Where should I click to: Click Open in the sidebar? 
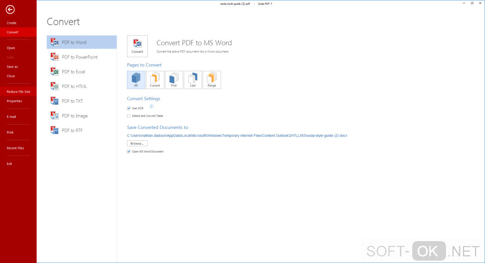click(11, 48)
